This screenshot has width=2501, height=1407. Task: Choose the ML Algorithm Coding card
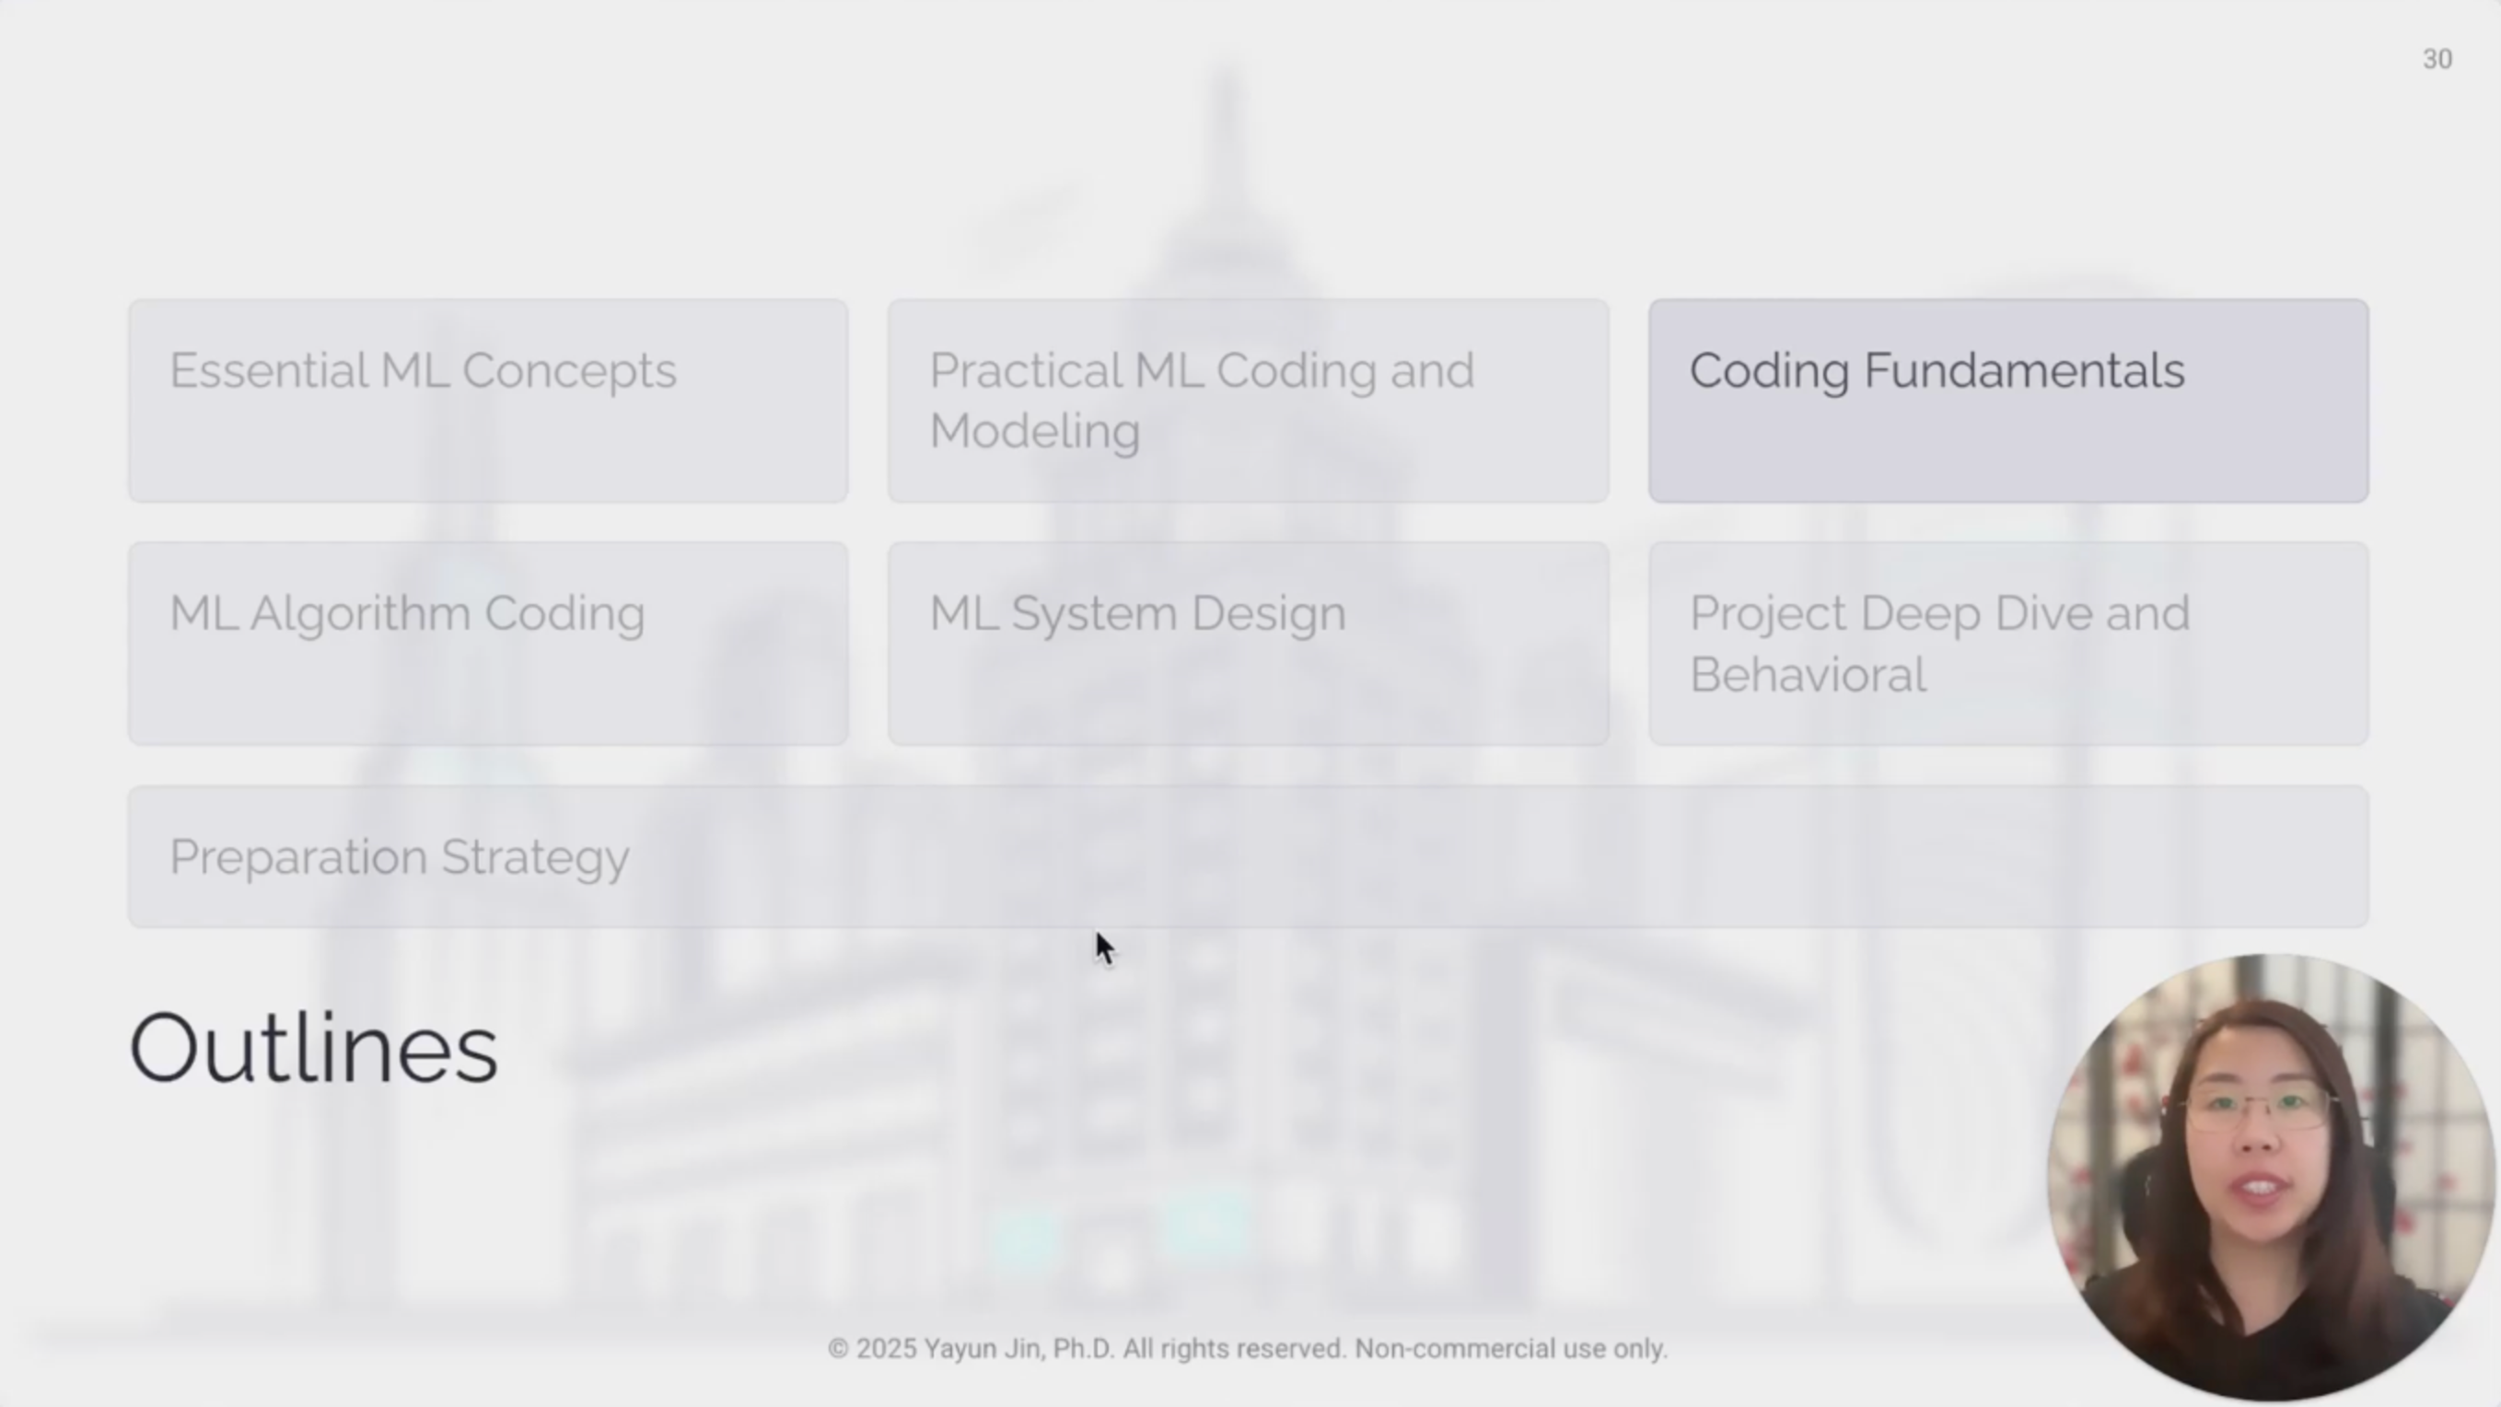(x=488, y=644)
